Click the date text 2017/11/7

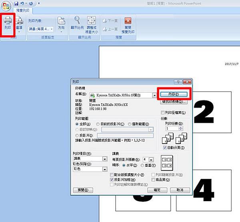232,64
